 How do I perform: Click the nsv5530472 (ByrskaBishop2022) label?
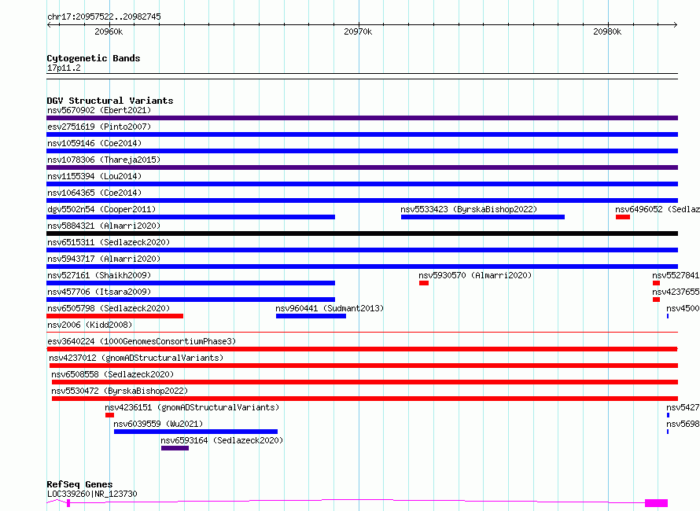click(x=120, y=391)
